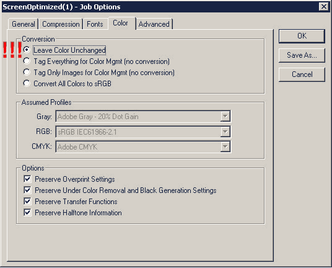The image size is (332, 268).
Task: Switch to the Fonts tab
Action: pyautogui.click(x=95, y=24)
